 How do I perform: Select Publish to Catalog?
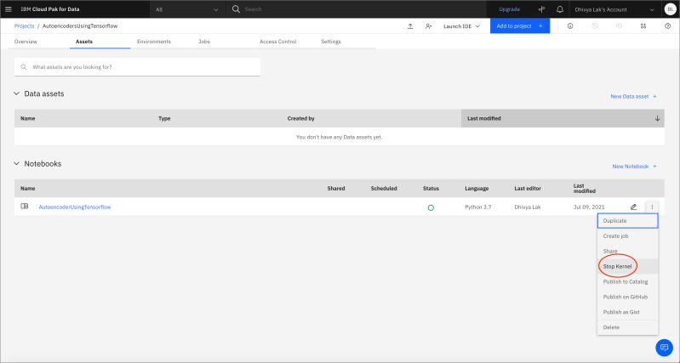tap(627, 281)
